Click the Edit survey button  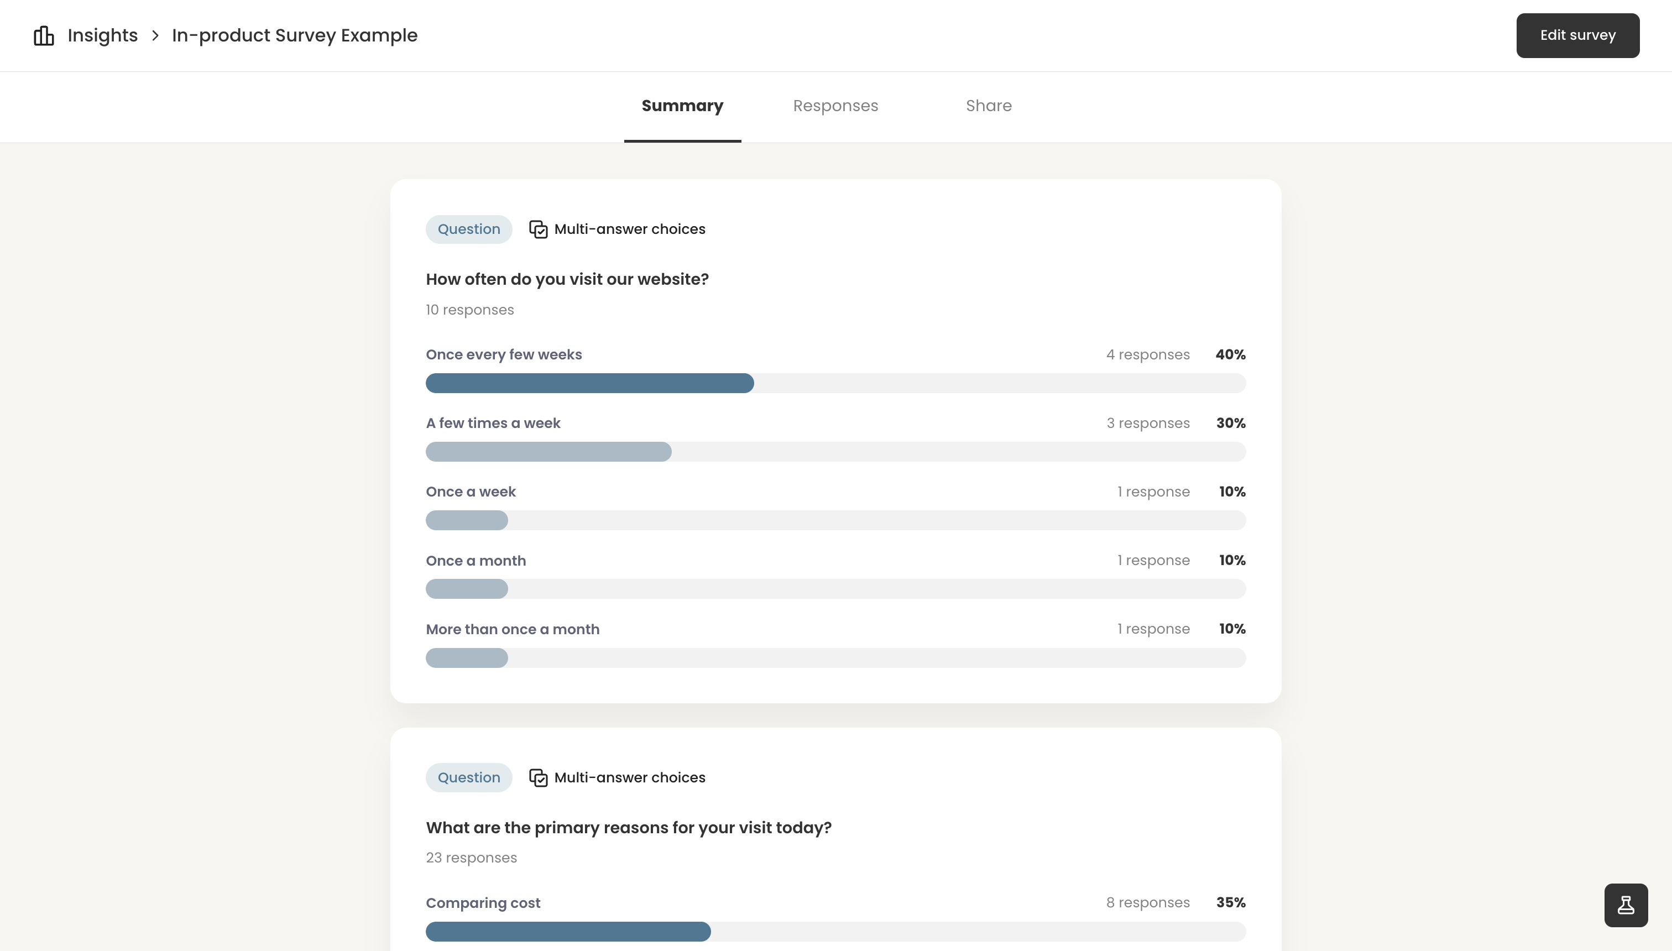pos(1577,35)
